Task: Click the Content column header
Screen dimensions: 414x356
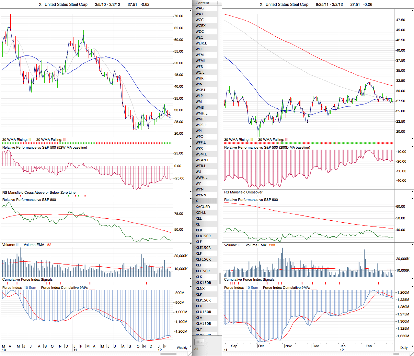Action: [202, 3]
